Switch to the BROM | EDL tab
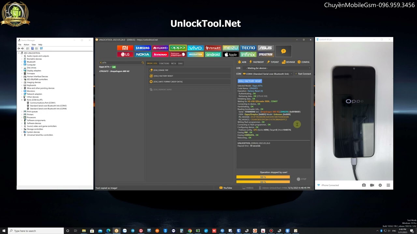Screen dimensions: 417x234 coord(152,63)
